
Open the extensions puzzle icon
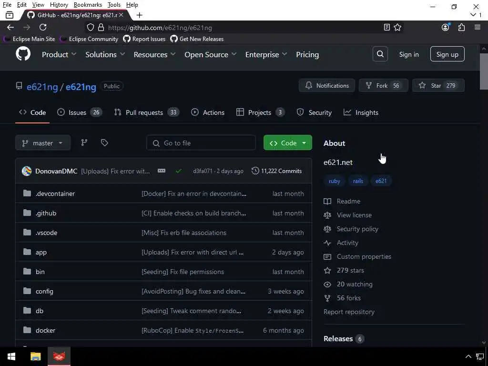(461, 27)
